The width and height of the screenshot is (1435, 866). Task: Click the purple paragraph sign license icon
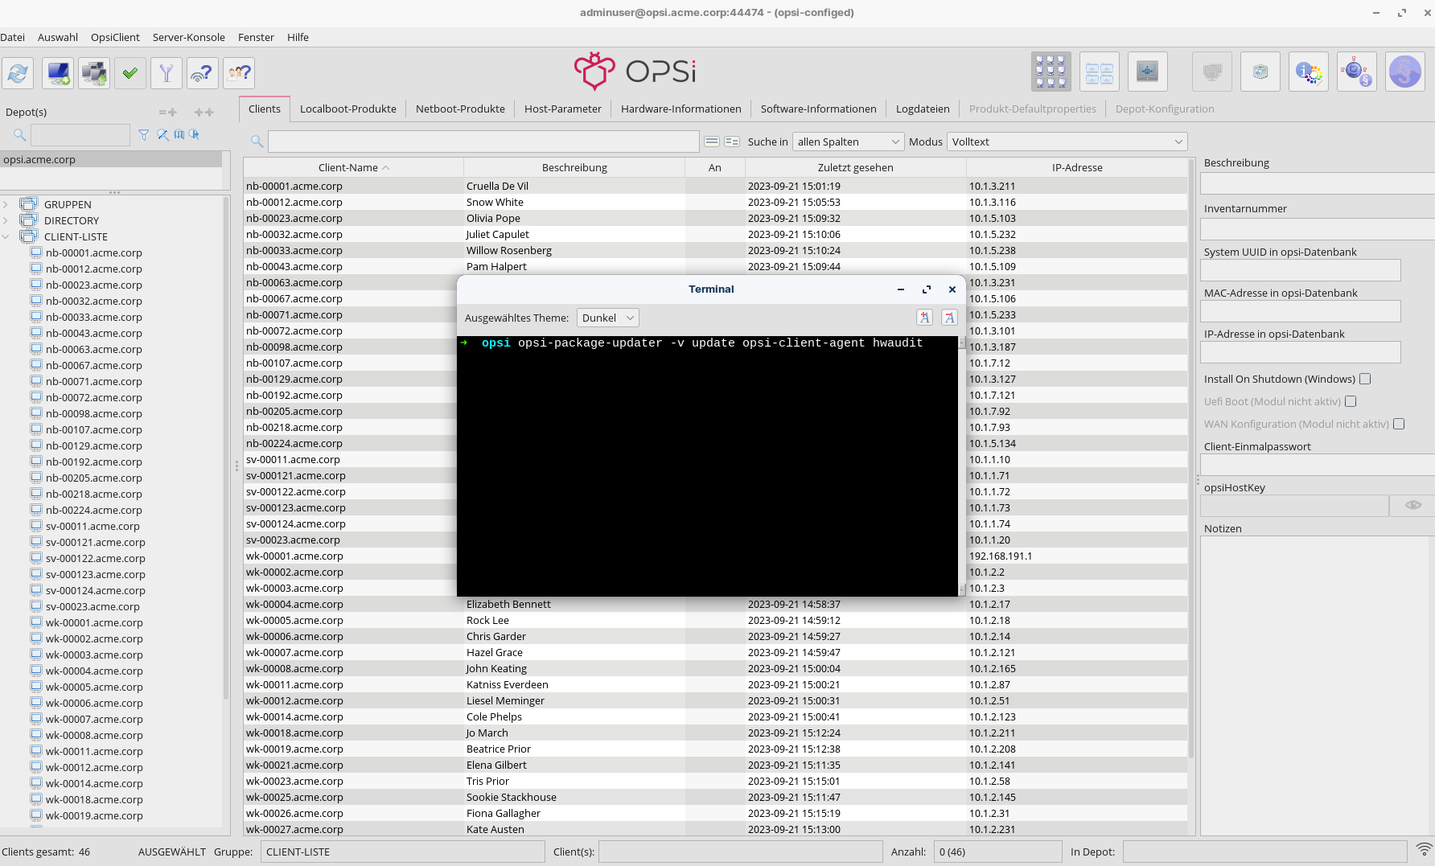1405,72
